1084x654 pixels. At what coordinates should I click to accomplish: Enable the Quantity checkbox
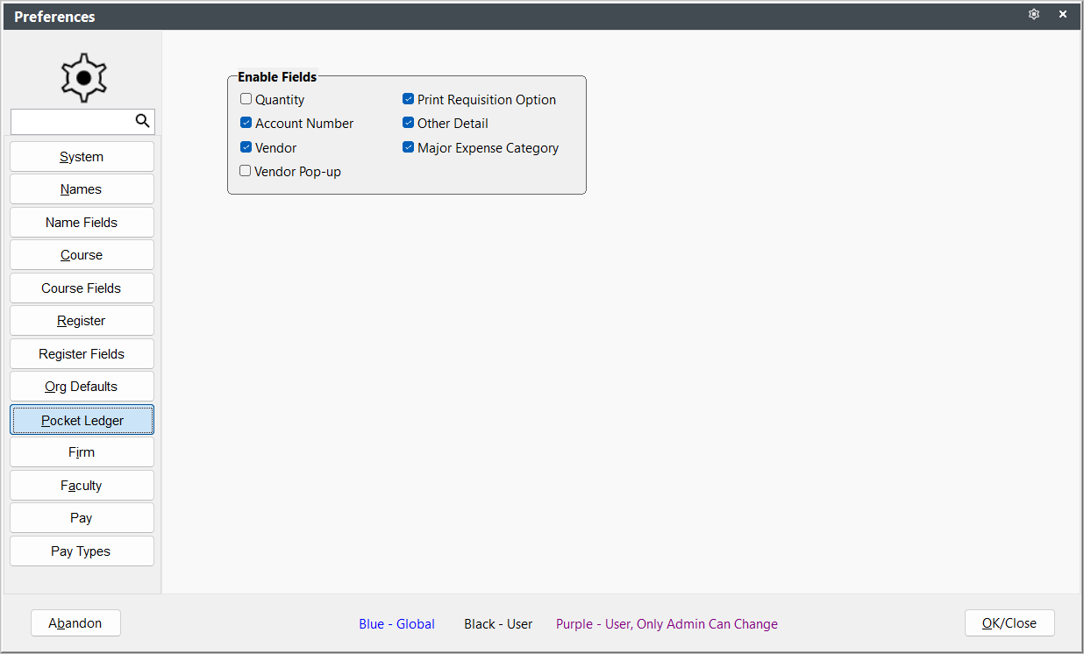(246, 99)
